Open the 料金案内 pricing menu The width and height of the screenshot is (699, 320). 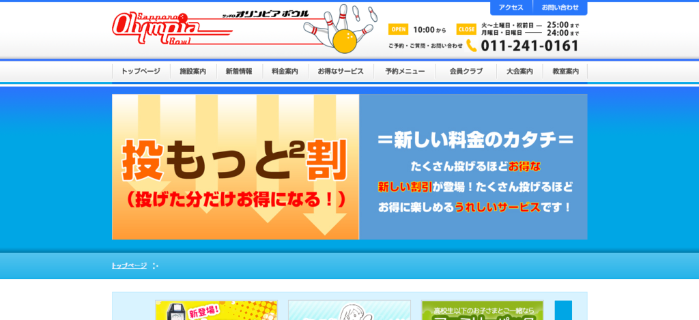(x=285, y=71)
